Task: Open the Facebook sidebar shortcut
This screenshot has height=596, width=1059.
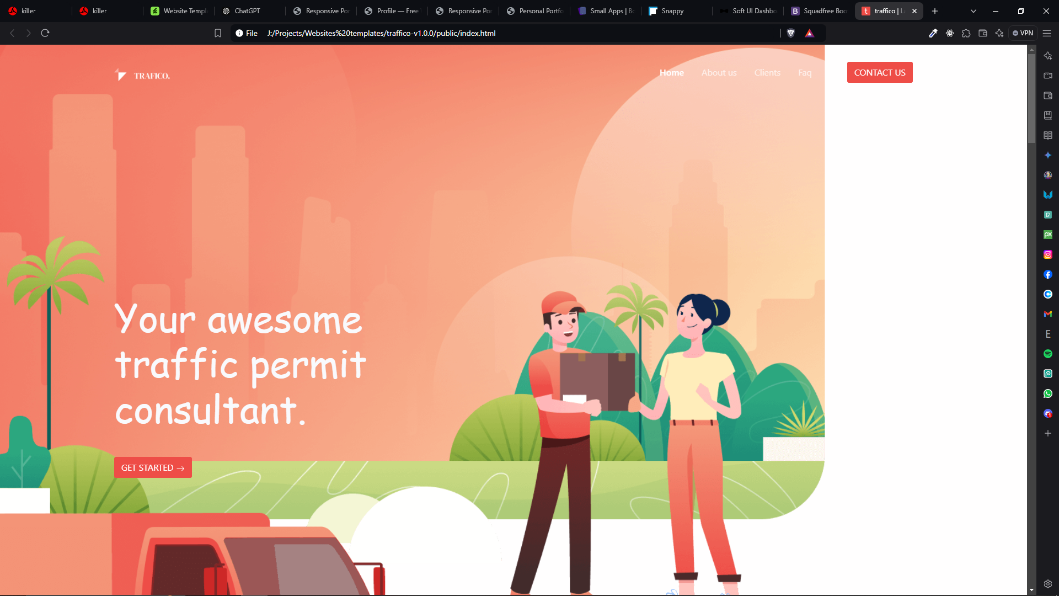Action: click(1048, 274)
